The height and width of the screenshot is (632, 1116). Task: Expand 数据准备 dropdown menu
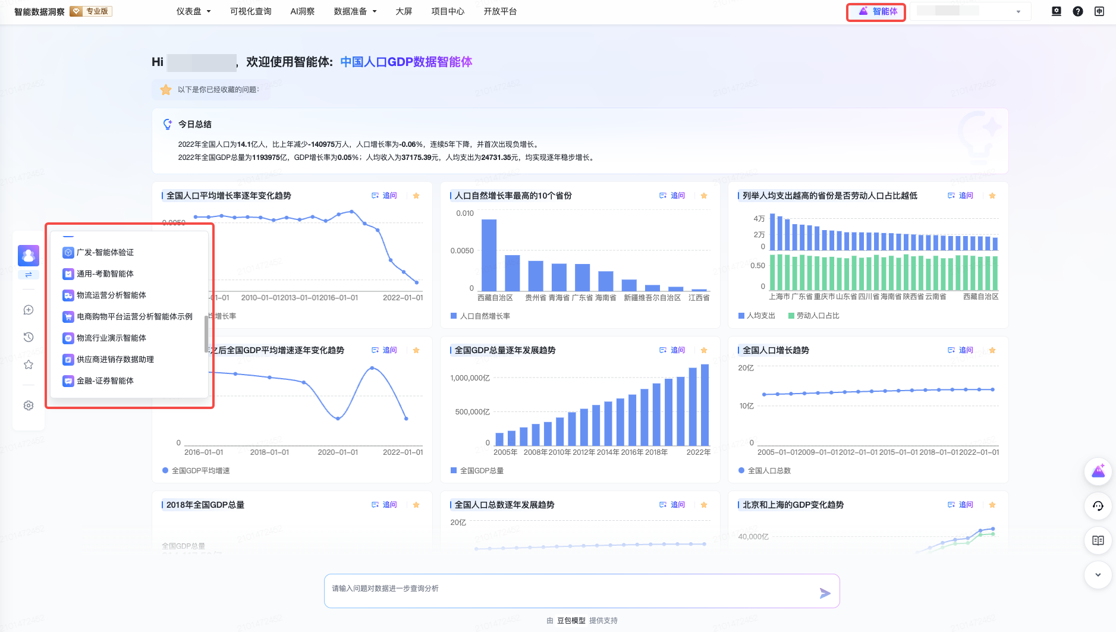(356, 11)
